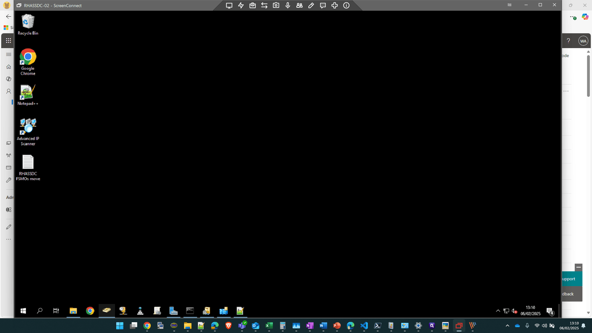Open the ScreenConnect participants people icon
This screenshot has width=592, height=333.
299,6
